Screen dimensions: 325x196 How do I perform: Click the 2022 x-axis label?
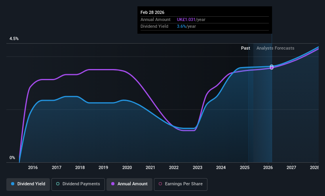click(174, 167)
